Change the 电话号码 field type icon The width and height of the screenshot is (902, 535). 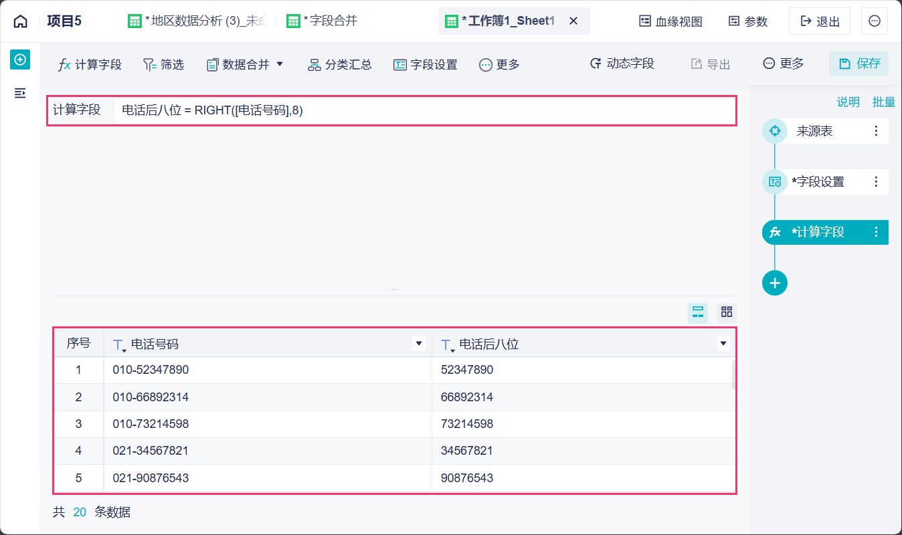119,345
